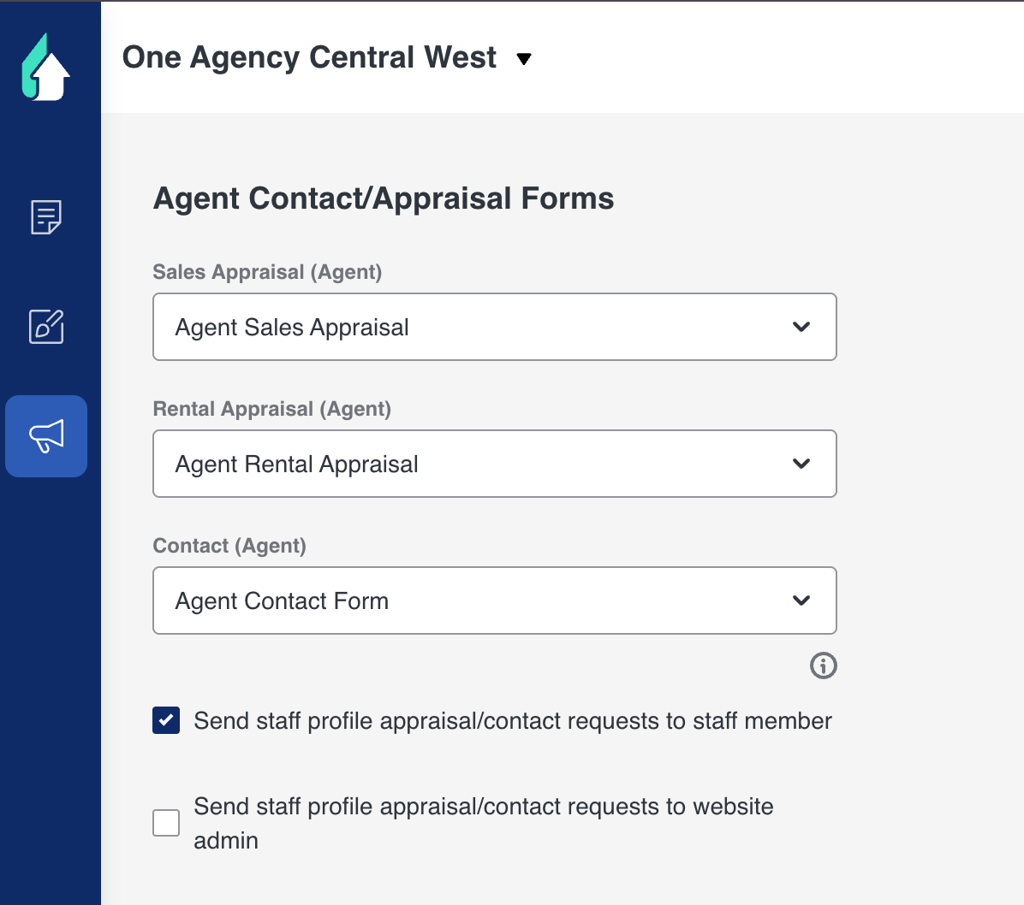Image resolution: width=1024 pixels, height=905 pixels.
Task: Click the house logo in the sidebar
Action: click(x=46, y=68)
